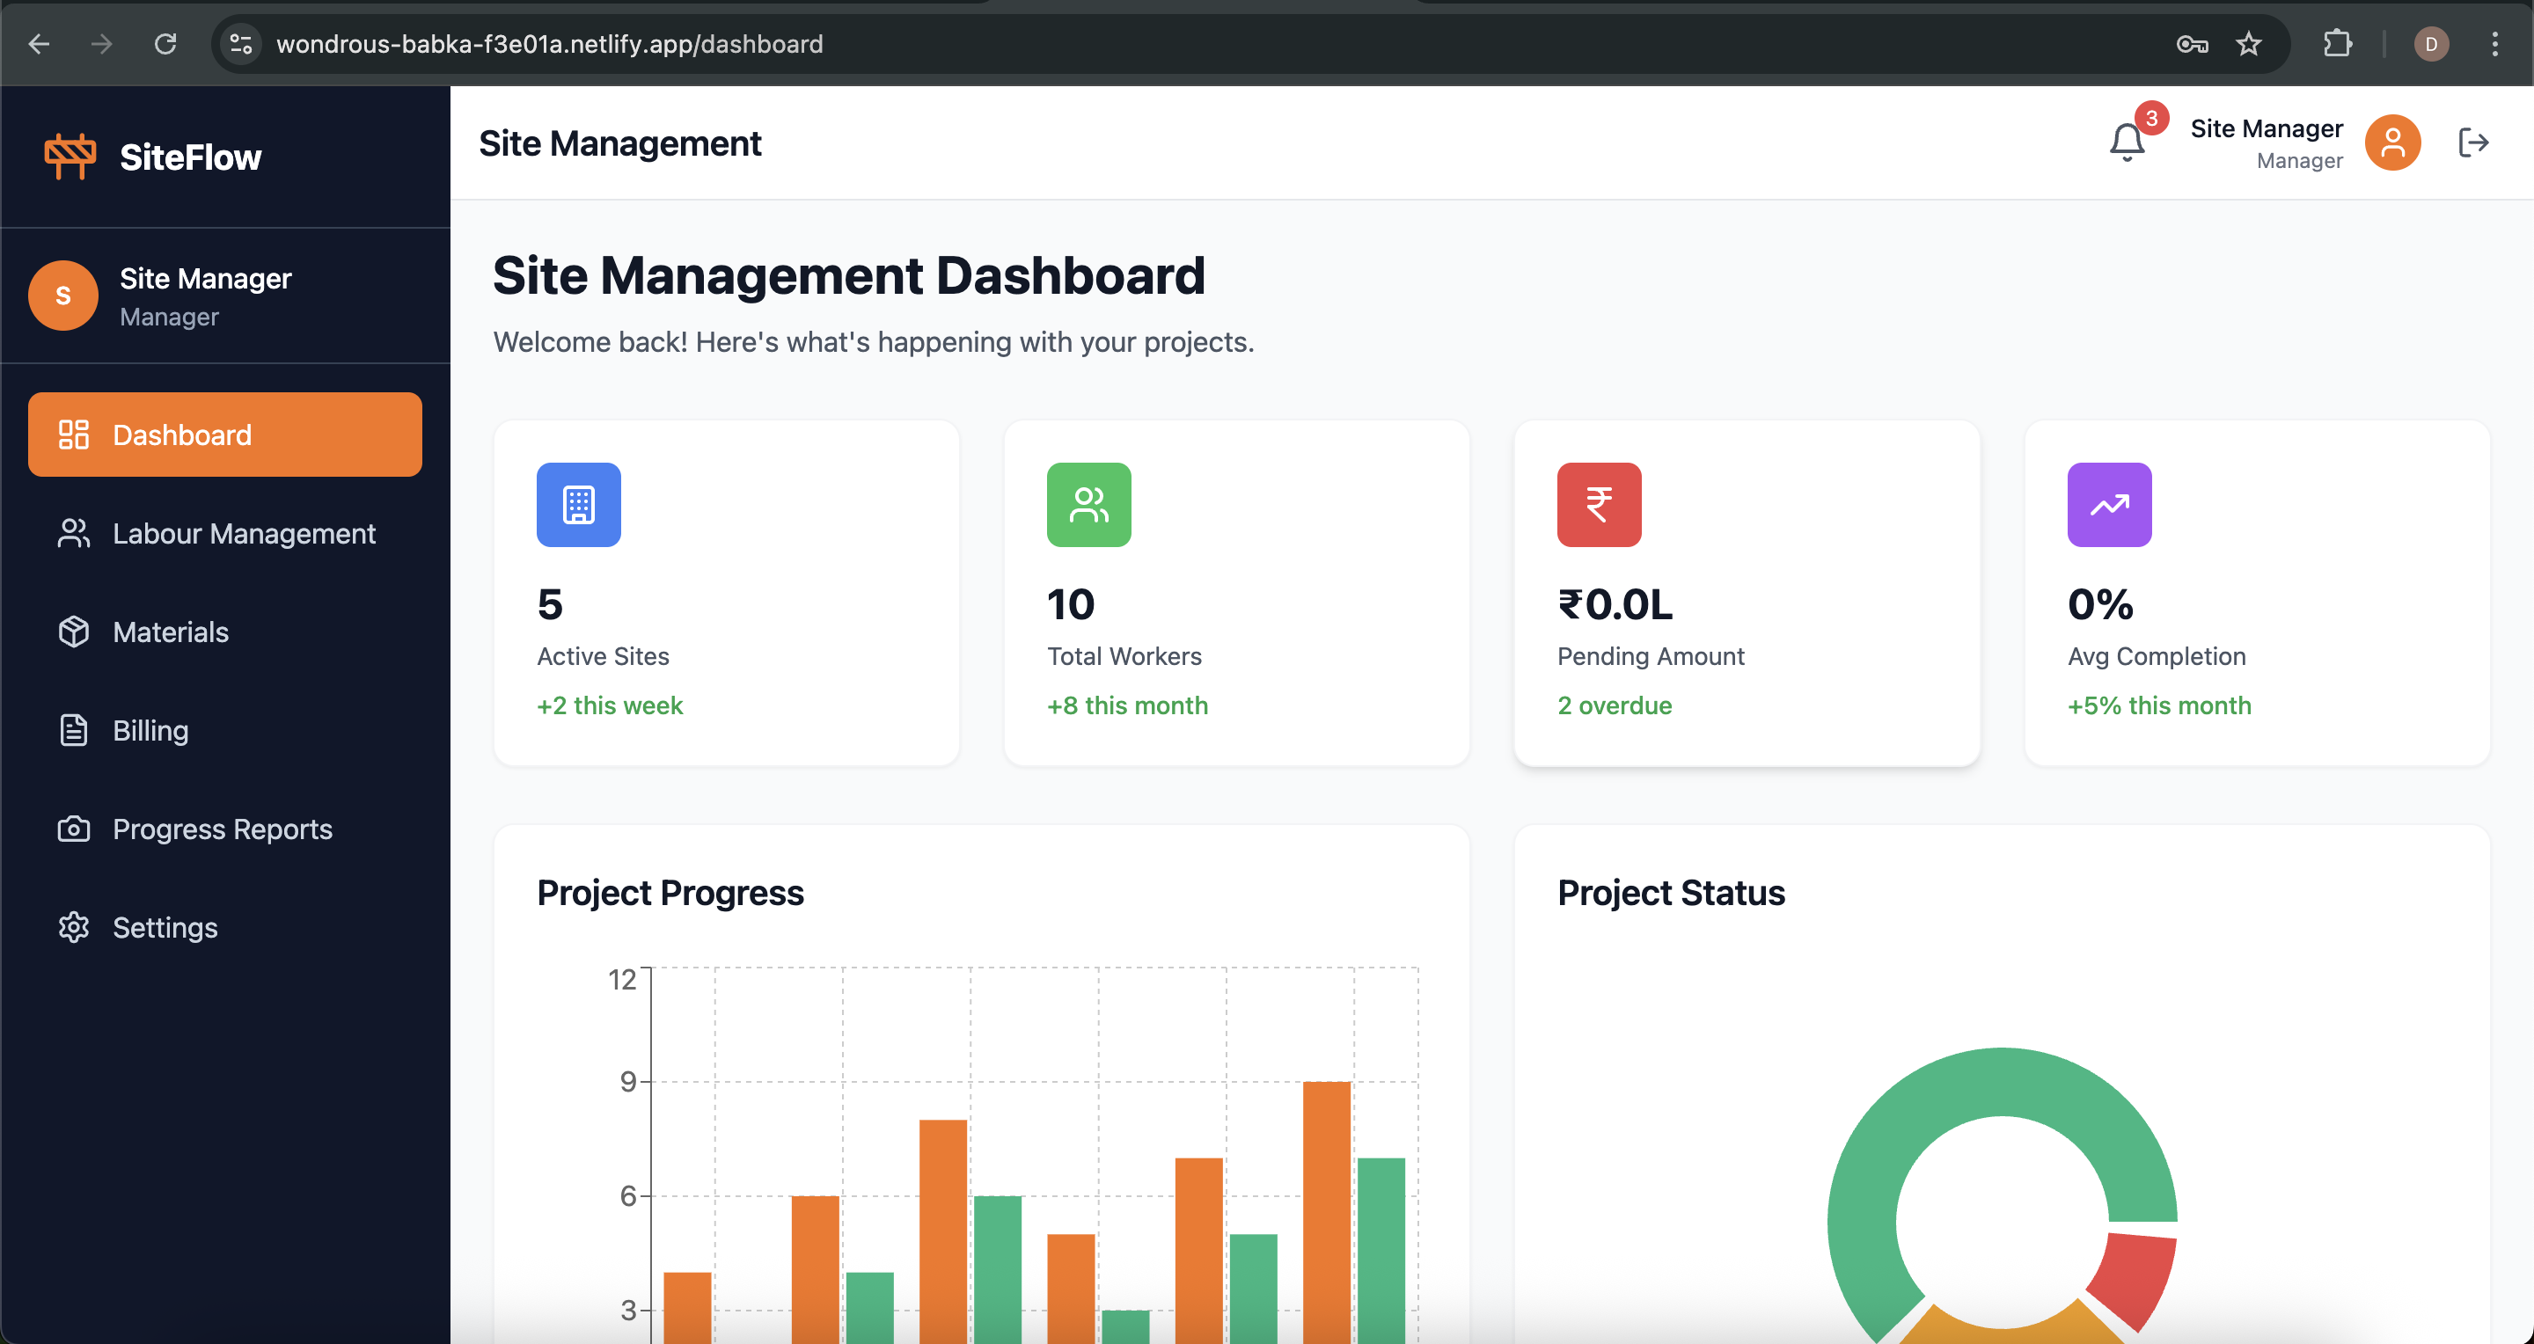Reload the page using browser refresh
Viewport: 2534px width, 1344px height.
point(165,44)
